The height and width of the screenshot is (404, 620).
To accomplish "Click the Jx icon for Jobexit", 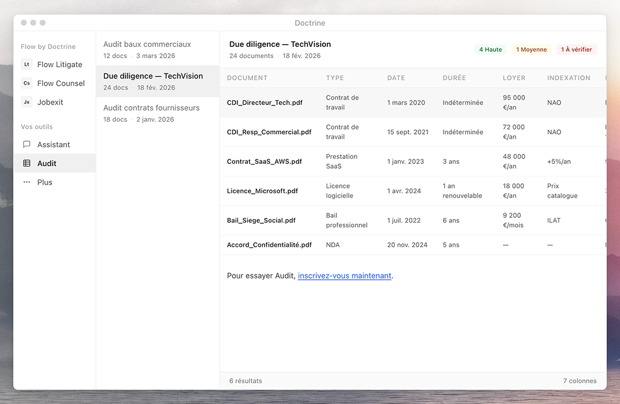I will 27,102.
